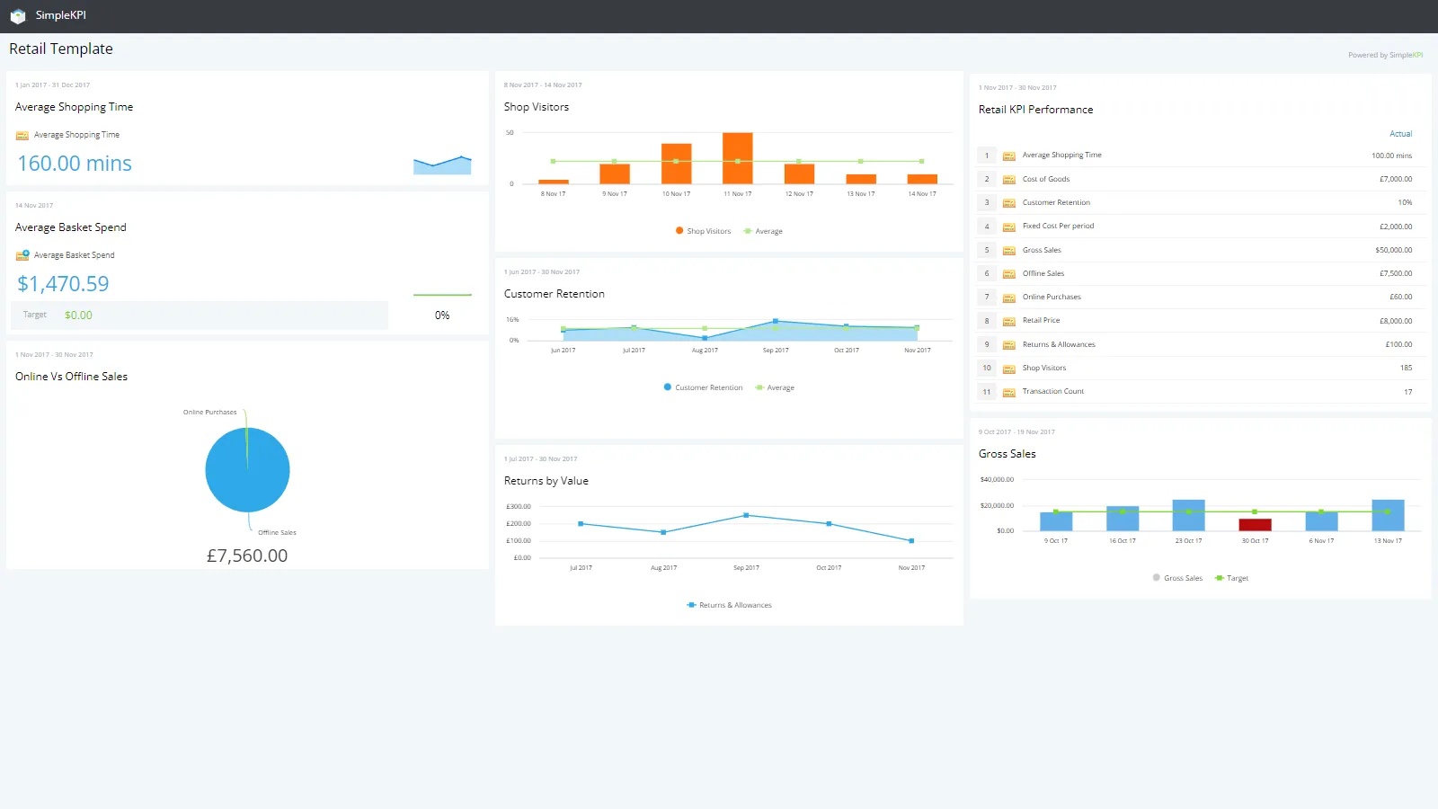Click the blue Offline Sales pie slice
This screenshot has height=809, width=1438.
point(247,471)
